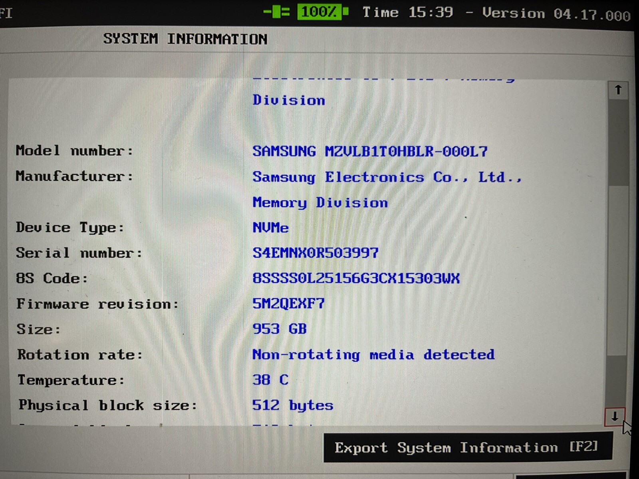Click the Device Type label

tap(70, 228)
